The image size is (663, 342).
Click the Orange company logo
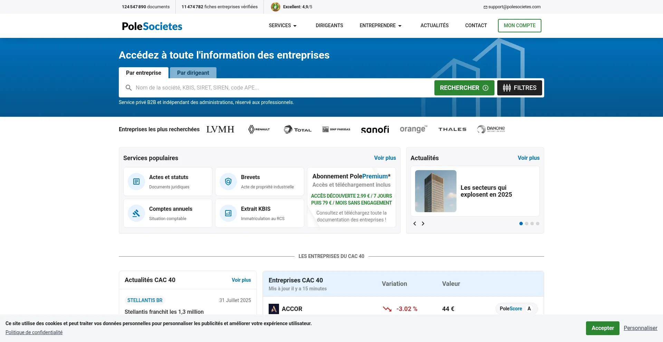pos(413,129)
